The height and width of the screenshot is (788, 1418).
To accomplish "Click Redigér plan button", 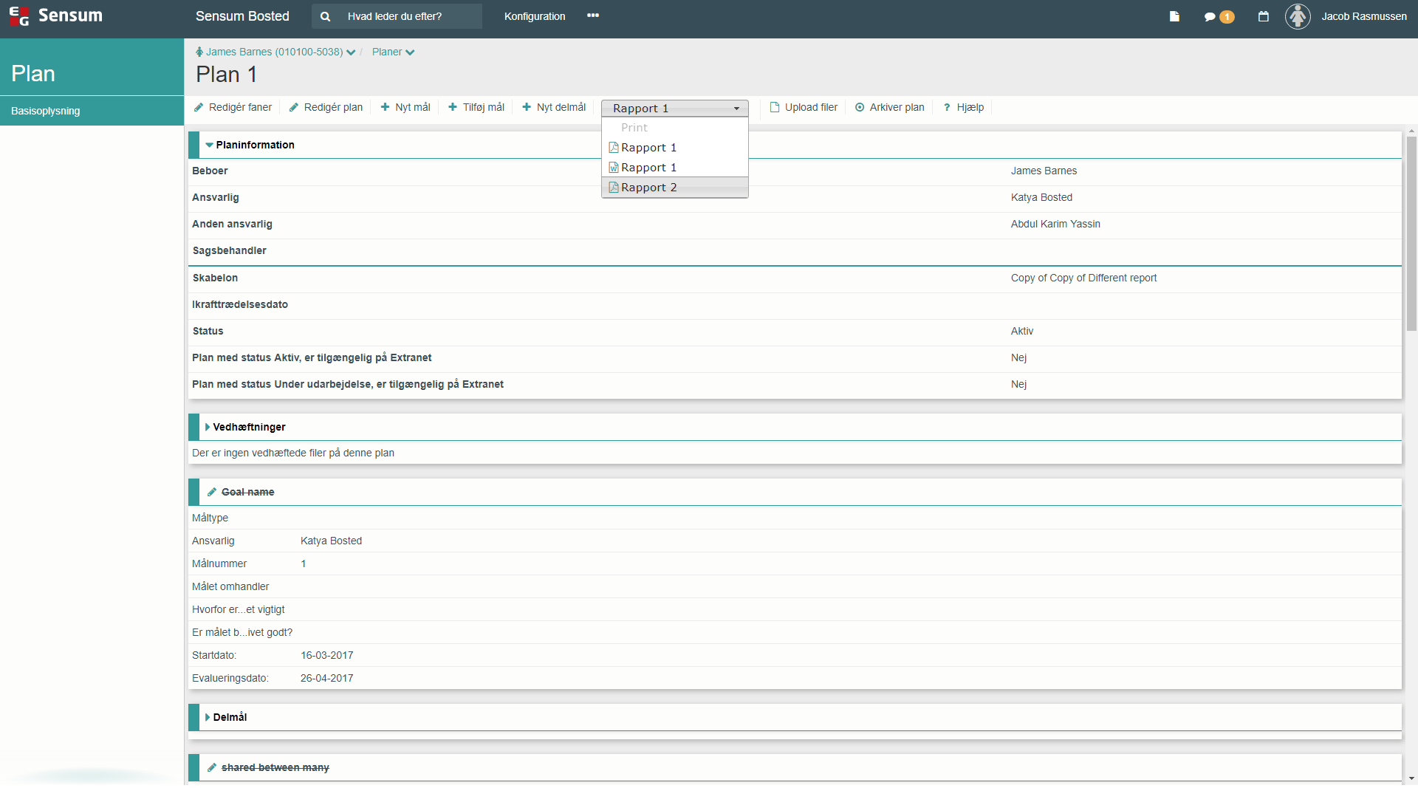I will [326, 107].
